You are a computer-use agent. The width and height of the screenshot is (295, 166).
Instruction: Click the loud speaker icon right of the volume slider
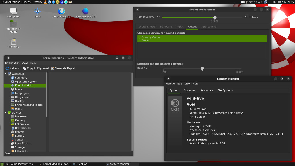point(246,17)
